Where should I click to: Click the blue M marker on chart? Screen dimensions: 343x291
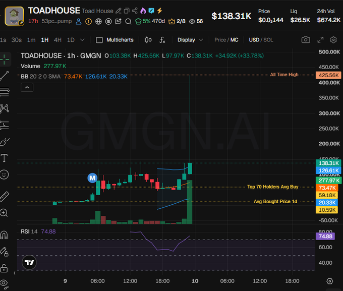[92, 178]
